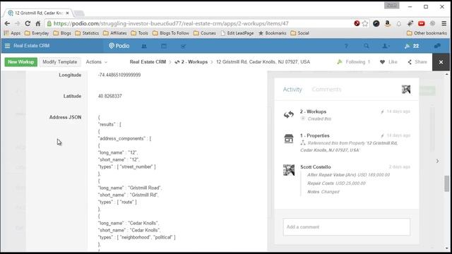Open the Tools bookmarks folder

(x=139, y=33)
